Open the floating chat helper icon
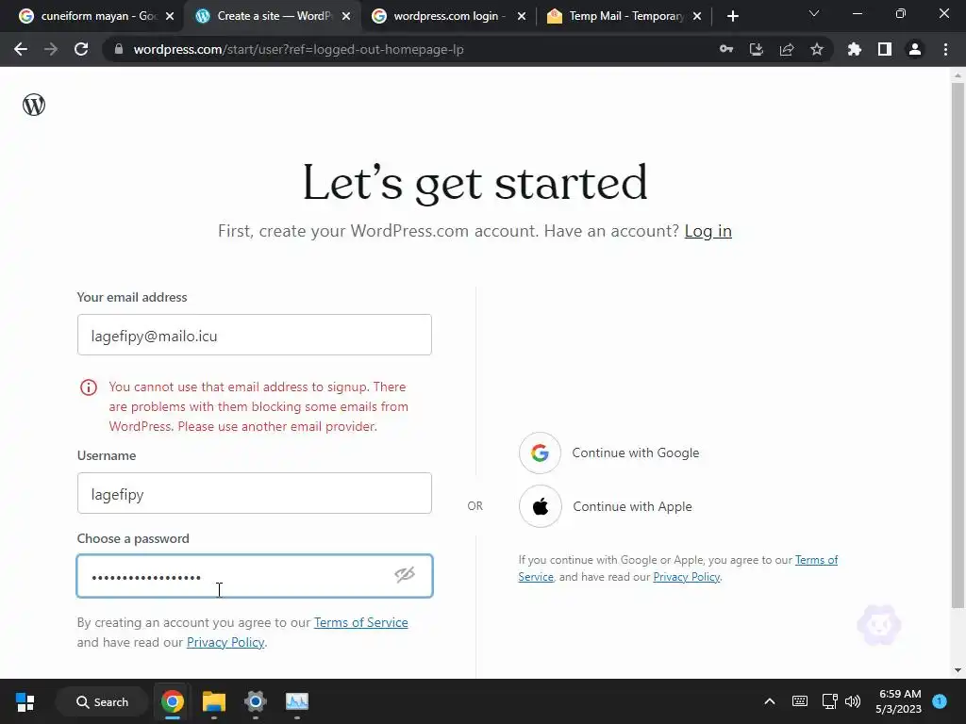966x724 pixels. point(879,625)
